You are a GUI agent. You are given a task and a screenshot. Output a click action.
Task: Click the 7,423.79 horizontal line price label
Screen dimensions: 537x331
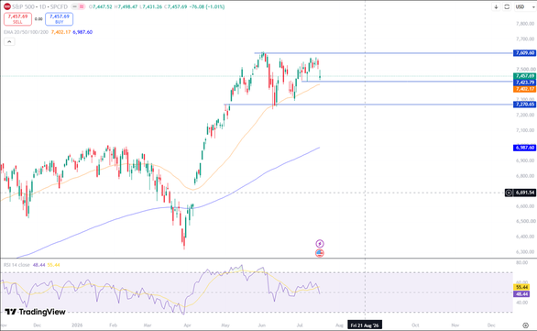(524, 83)
